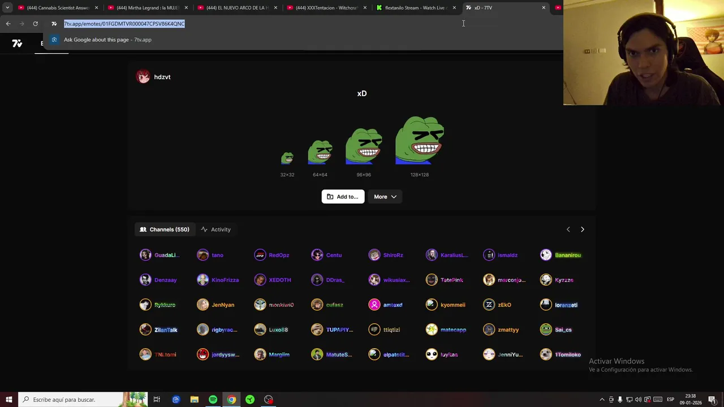The image size is (724, 407).
Task: Click the KaraliusL... channel avatar
Action: 432,255
